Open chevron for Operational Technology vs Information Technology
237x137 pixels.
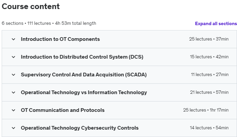click(13, 92)
